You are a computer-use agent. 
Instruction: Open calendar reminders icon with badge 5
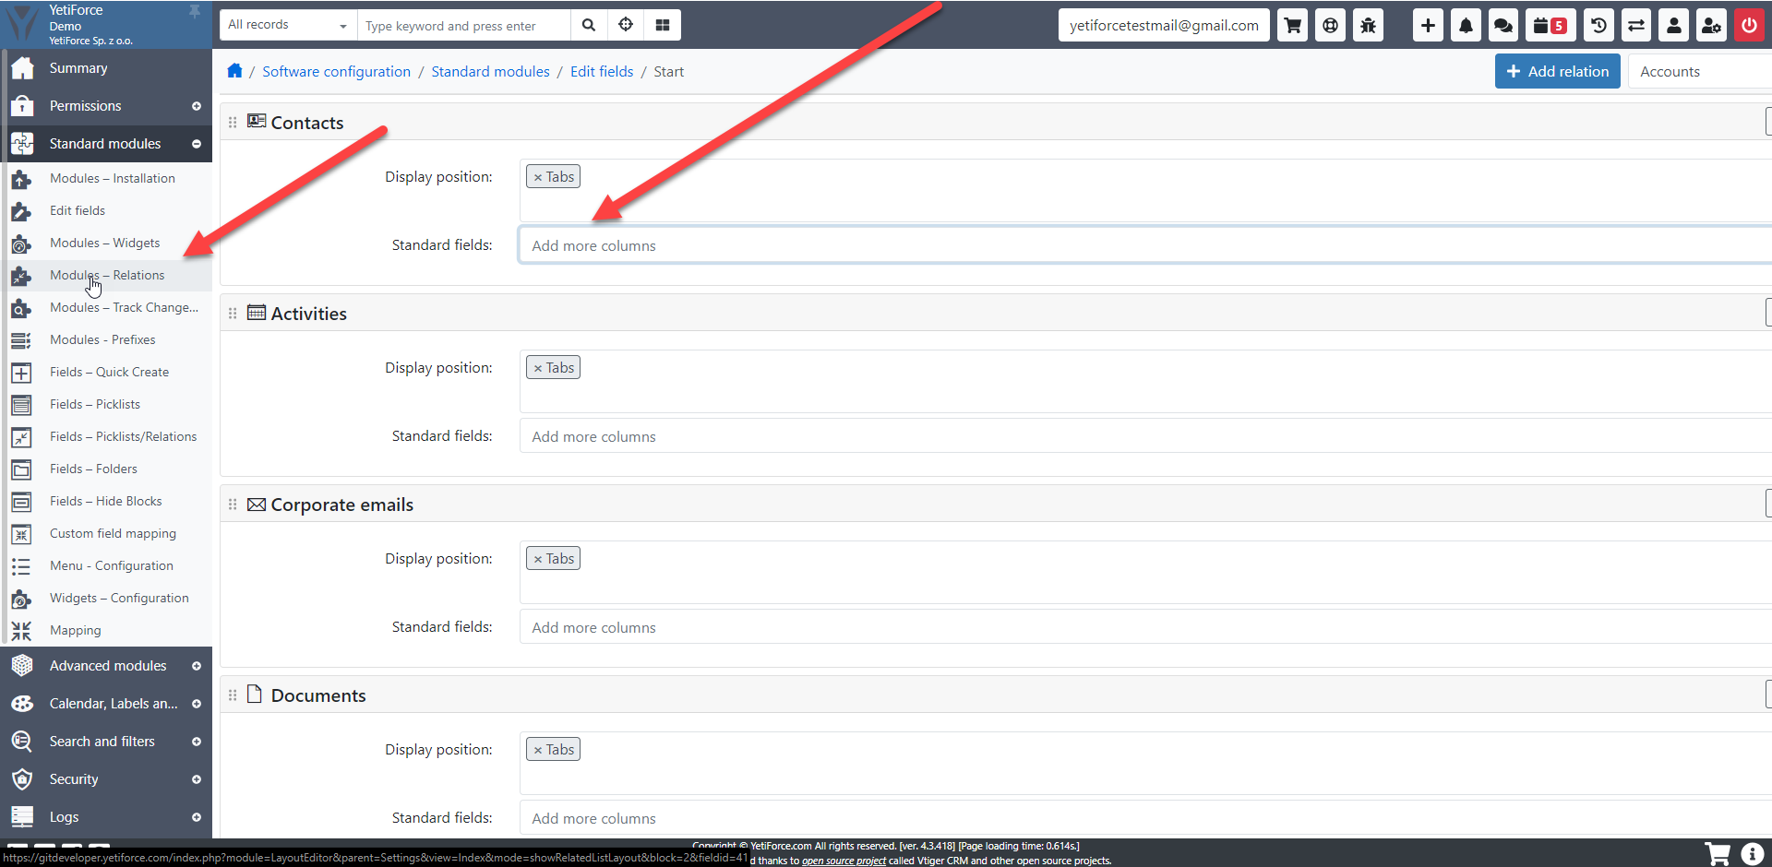(1550, 25)
